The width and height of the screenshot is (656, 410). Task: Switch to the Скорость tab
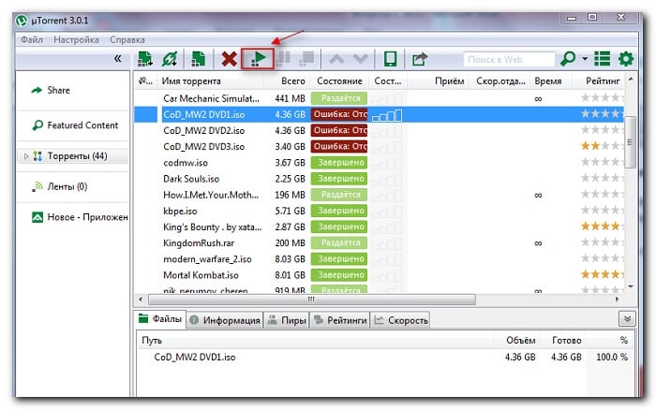401,320
